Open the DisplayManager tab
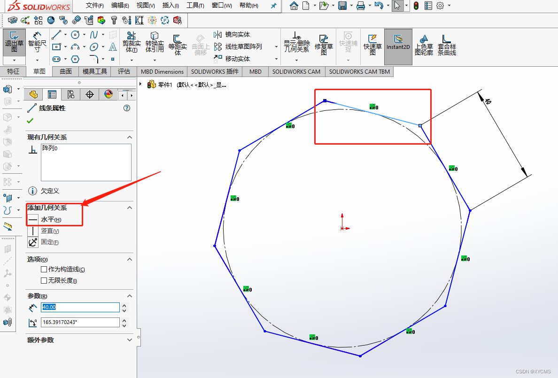Image resolution: width=558 pixels, height=378 pixels. 108,94
